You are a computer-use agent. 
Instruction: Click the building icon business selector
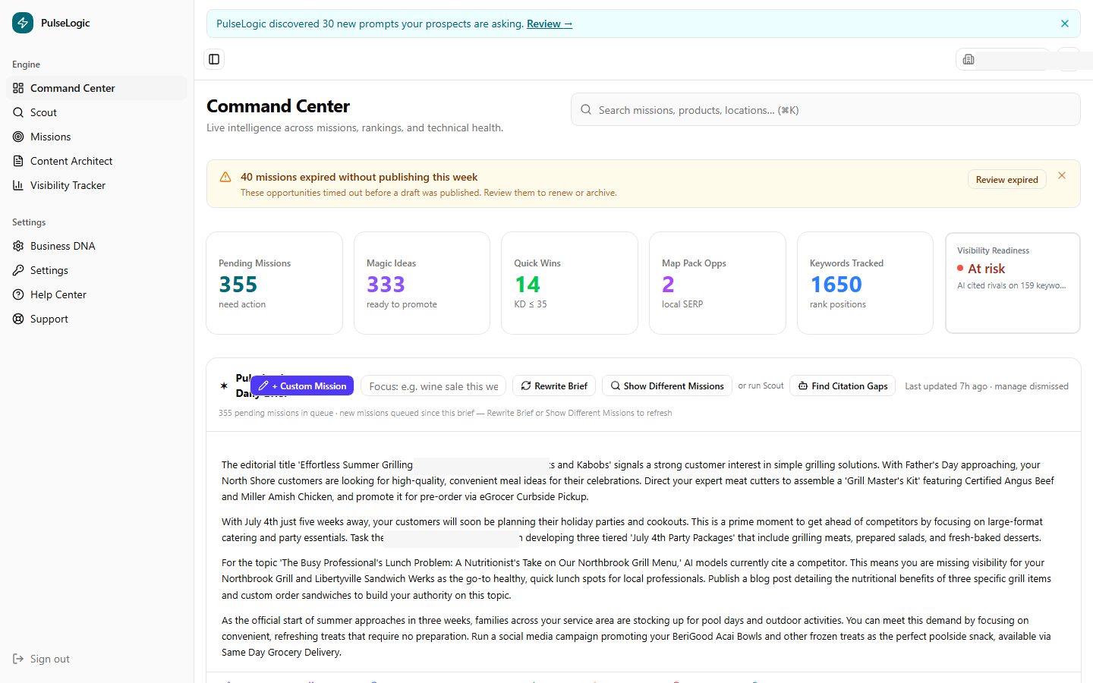(969, 59)
